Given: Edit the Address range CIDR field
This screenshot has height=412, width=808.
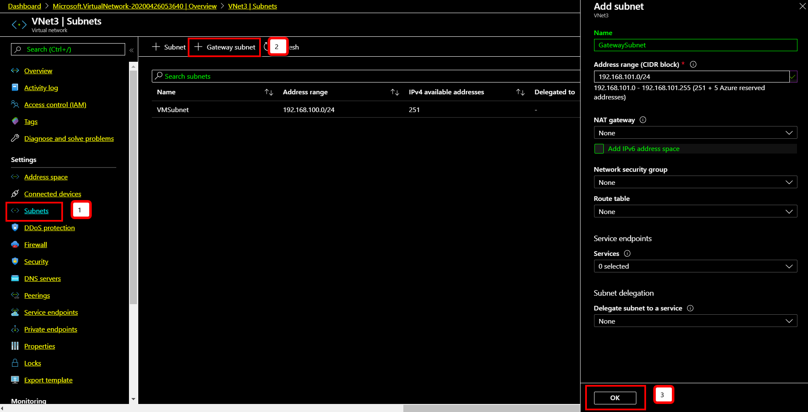Looking at the screenshot, I should click(x=692, y=77).
